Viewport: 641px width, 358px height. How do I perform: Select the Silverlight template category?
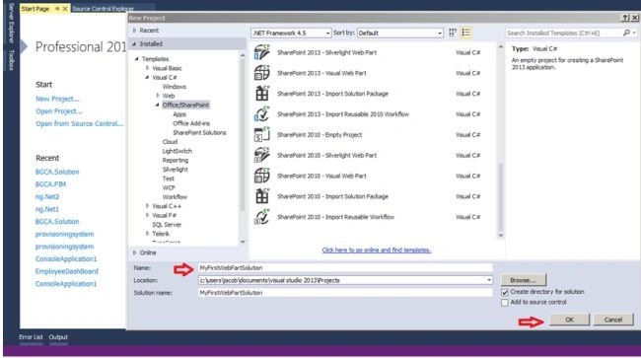pos(175,170)
